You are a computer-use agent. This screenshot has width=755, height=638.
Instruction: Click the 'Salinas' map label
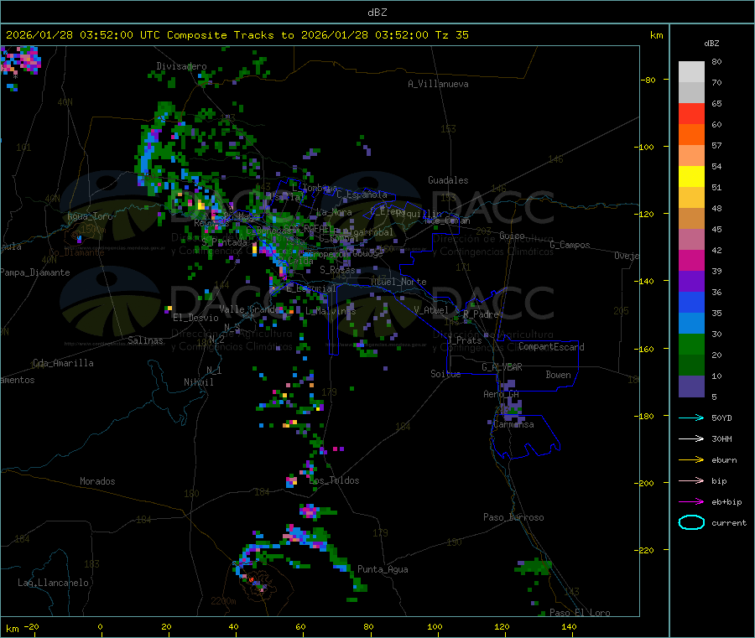coord(145,340)
